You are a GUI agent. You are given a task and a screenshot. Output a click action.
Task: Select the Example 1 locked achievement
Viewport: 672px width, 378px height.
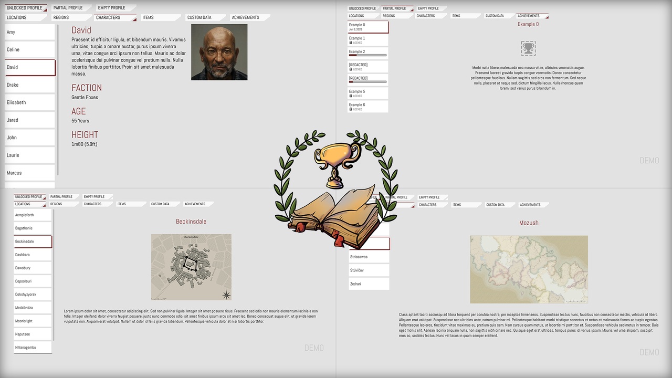click(368, 40)
